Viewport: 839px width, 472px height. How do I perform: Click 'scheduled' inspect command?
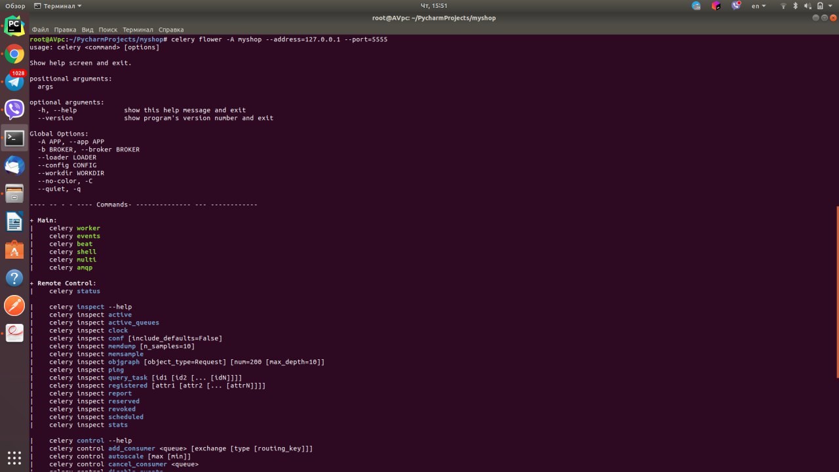point(126,417)
